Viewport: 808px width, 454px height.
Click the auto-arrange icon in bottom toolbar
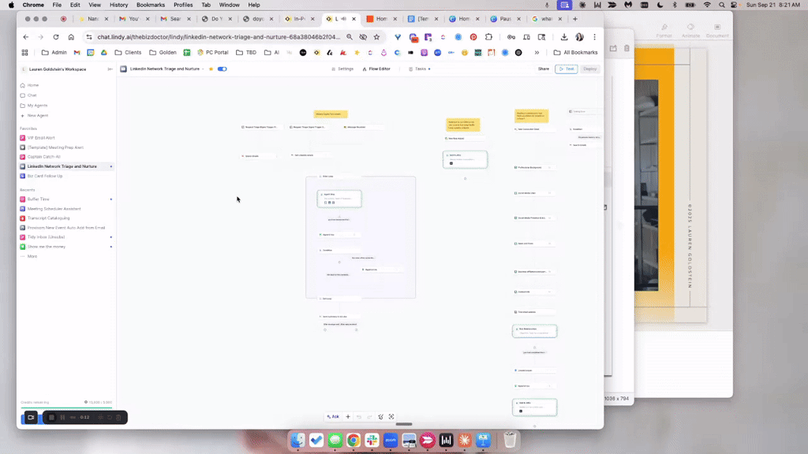pyautogui.click(x=380, y=416)
